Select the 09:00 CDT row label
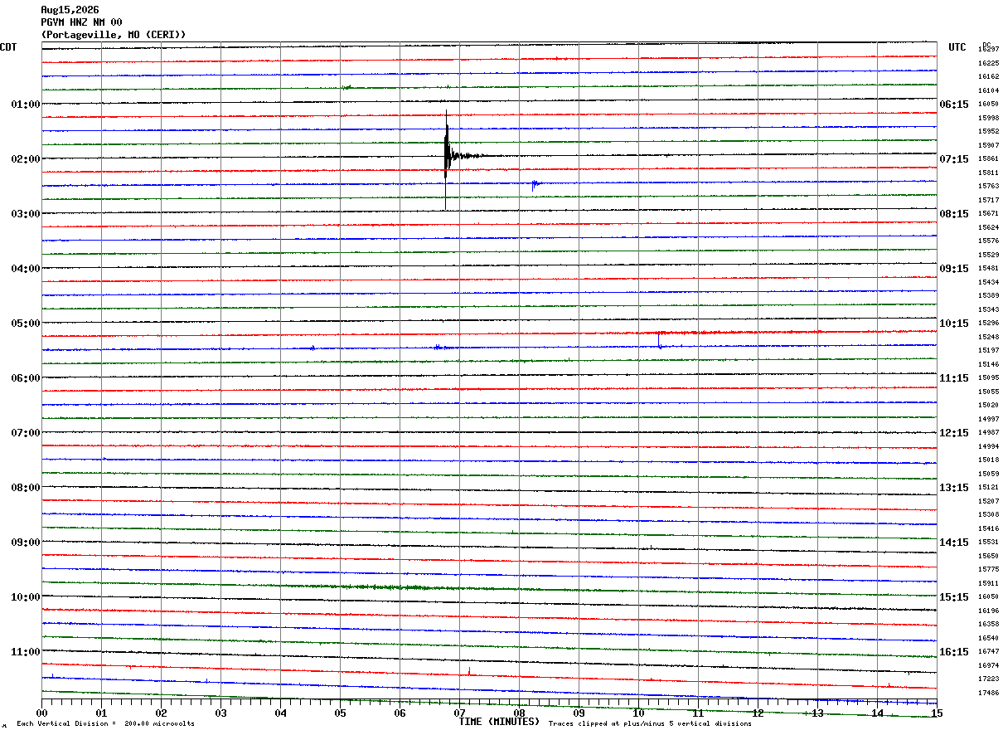The height and width of the screenshot is (735, 1003). click(x=26, y=543)
